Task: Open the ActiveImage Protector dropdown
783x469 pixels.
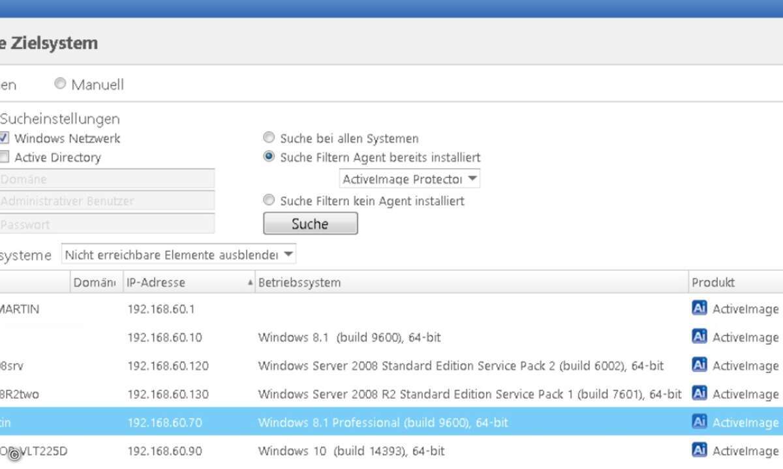Action: pyautogui.click(x=410, y=178)
